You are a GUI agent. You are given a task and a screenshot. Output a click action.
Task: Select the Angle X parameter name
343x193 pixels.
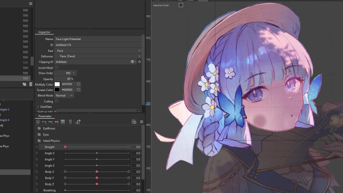click(x=50, y=153)
